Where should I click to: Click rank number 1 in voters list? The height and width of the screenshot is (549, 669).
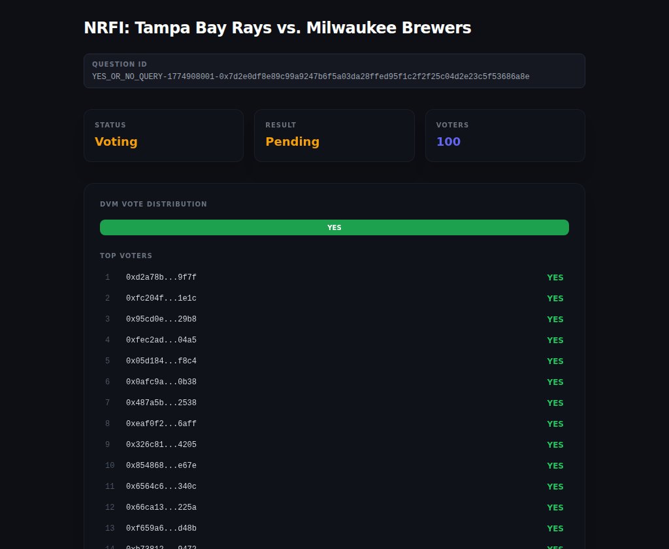click(108, 278)
